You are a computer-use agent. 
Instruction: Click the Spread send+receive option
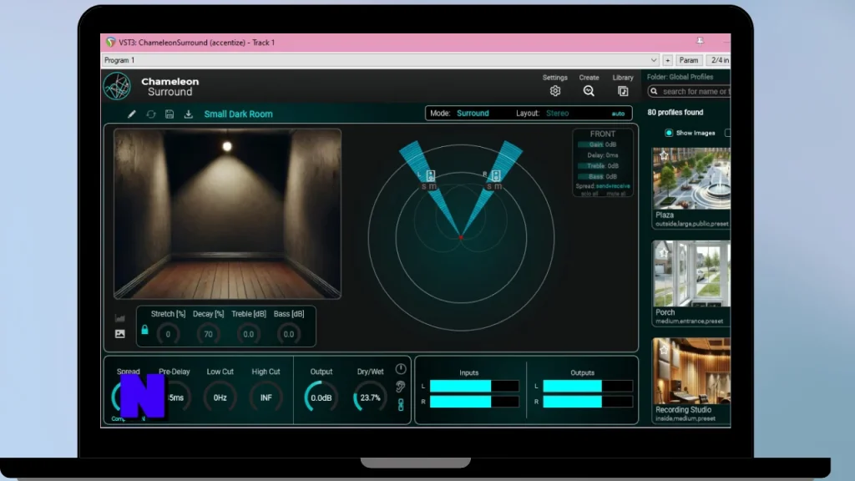612,186
